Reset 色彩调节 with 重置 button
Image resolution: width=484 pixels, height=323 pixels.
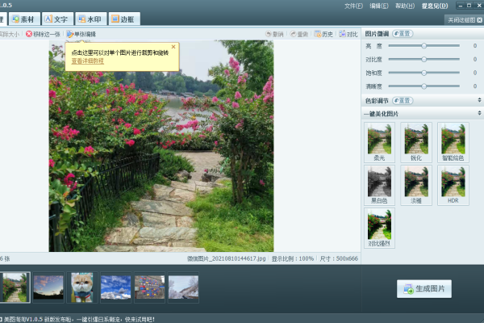click(x=403, y=101)
